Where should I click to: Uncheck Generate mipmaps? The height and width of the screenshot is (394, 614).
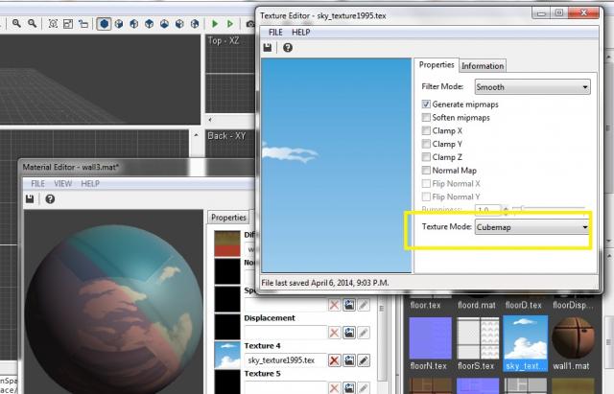point(426,104)
